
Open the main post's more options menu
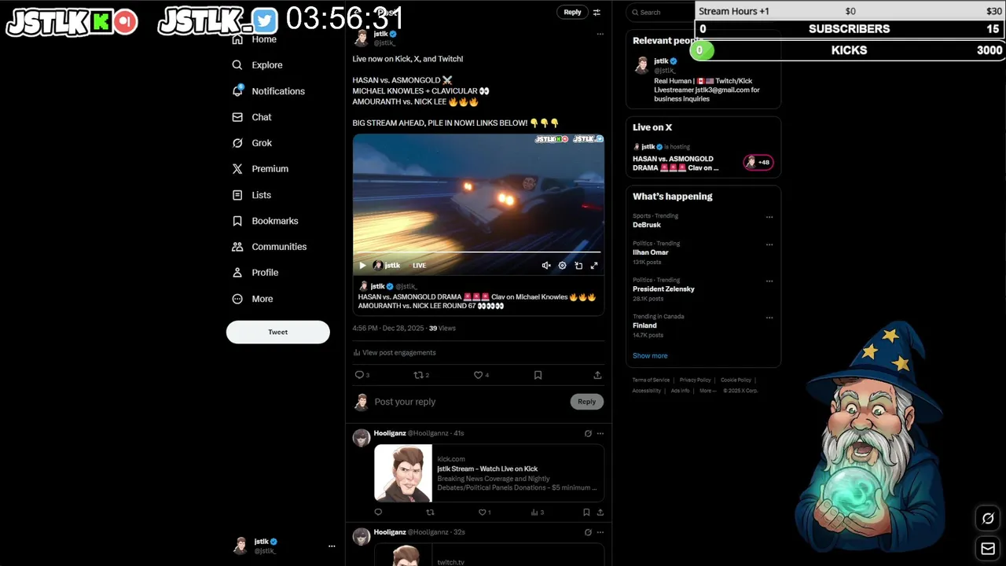tap(600, 34)
